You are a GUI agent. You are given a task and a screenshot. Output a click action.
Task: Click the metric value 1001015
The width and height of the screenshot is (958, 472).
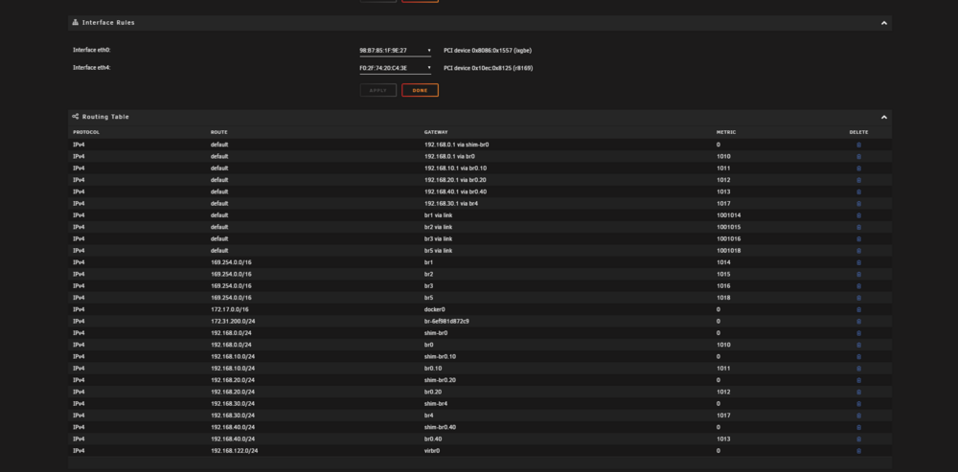(728, 227)
